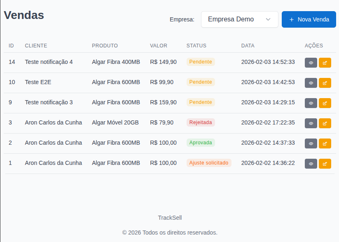Viewport: 339px width, 242px height.
Task: Click value R$ 149,90
Action: click(x=163, y=62)
